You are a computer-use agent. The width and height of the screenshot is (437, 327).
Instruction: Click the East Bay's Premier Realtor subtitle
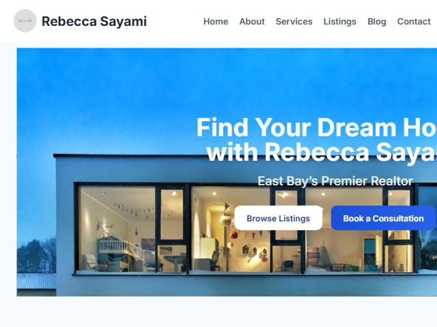pos(335,181)
